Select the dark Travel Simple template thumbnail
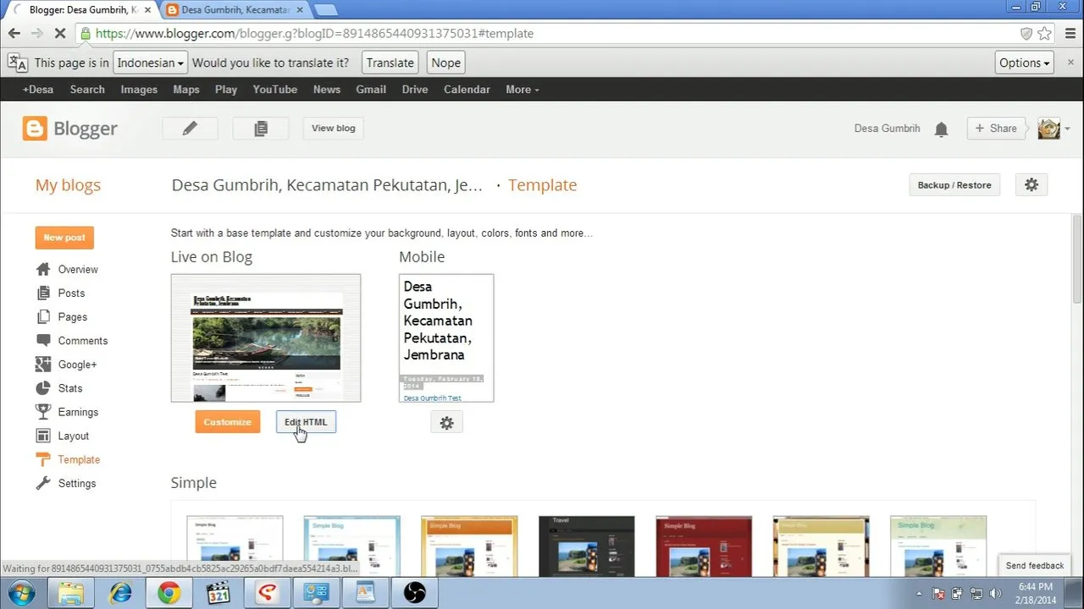 coord(586,546)
